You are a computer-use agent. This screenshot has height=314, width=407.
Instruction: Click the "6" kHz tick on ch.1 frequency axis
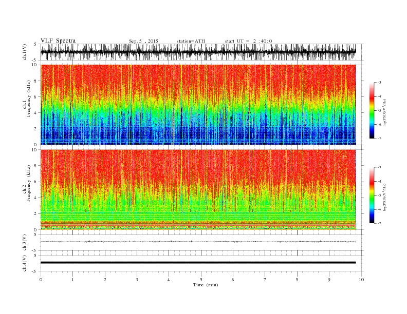pyautogui.click(x=35, y=97)
